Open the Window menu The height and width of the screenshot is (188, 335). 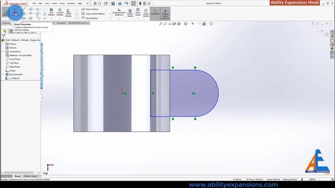[x=71, y=4]
